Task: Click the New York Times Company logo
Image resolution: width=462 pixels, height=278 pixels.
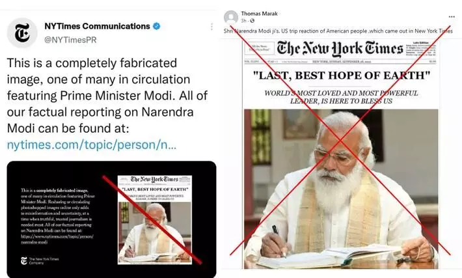Action: pyautogui.click(x=40, y=260)
